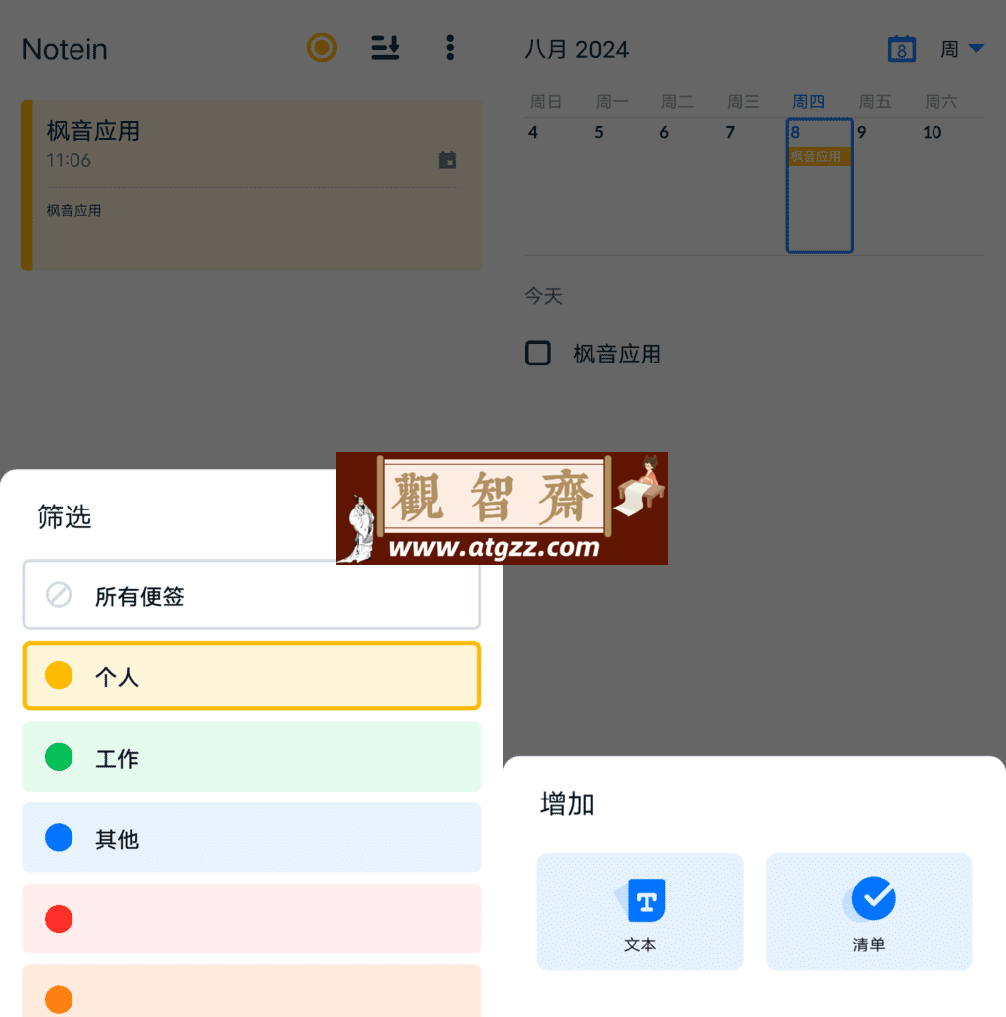Open the sort notes icon

[385, 48]
